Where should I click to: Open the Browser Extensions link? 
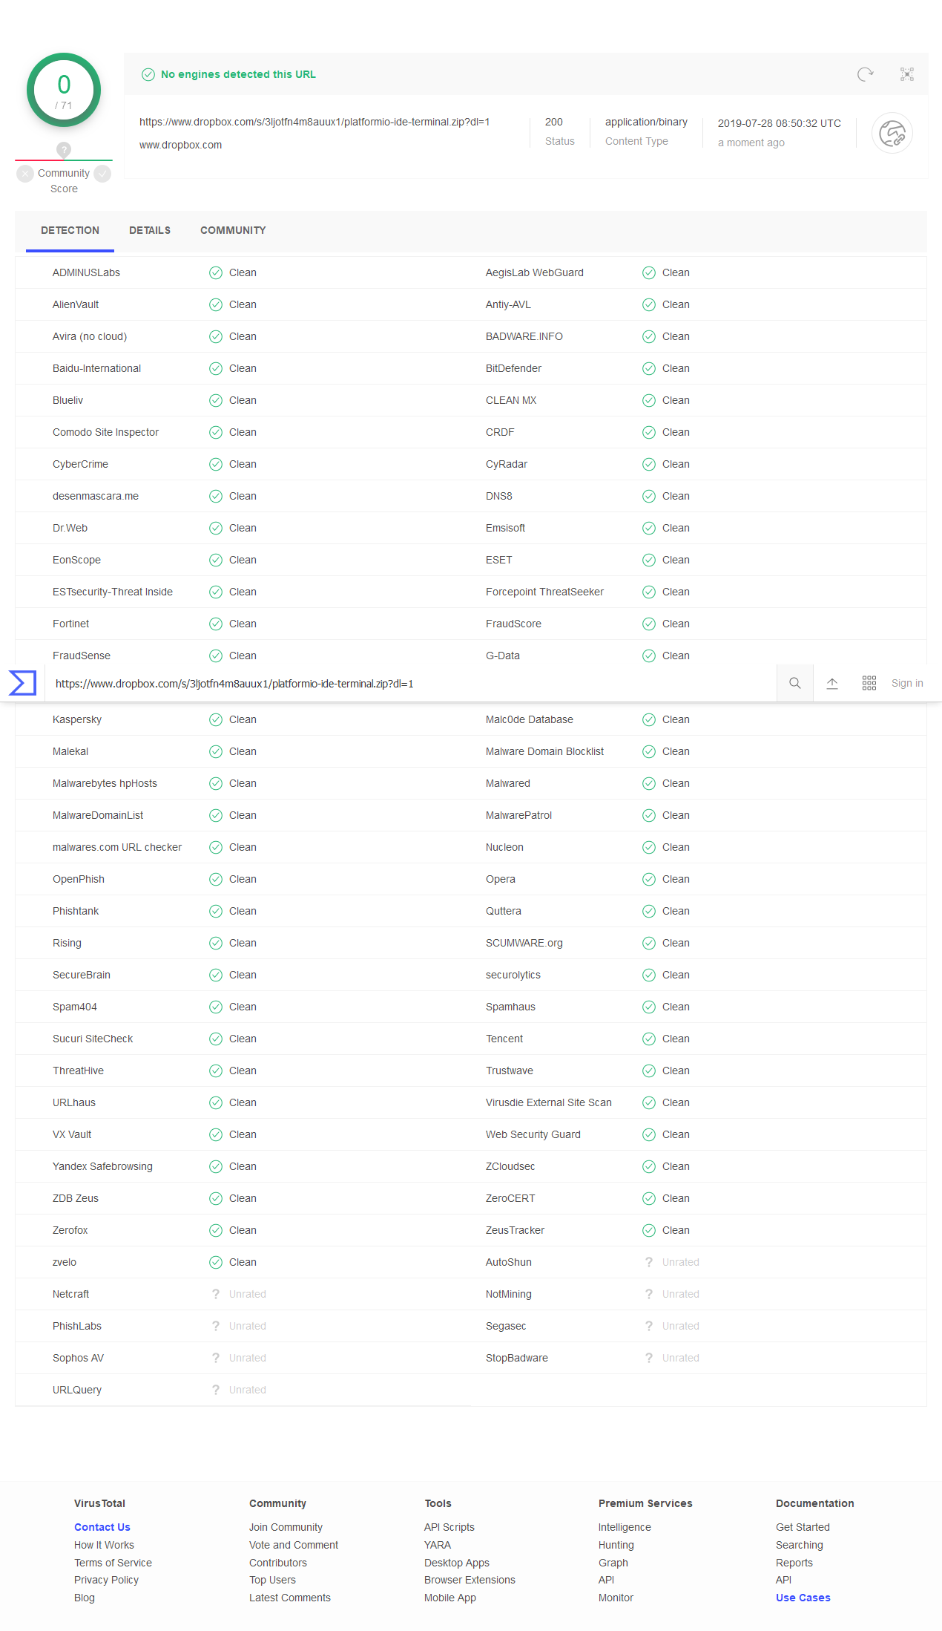470,1580
